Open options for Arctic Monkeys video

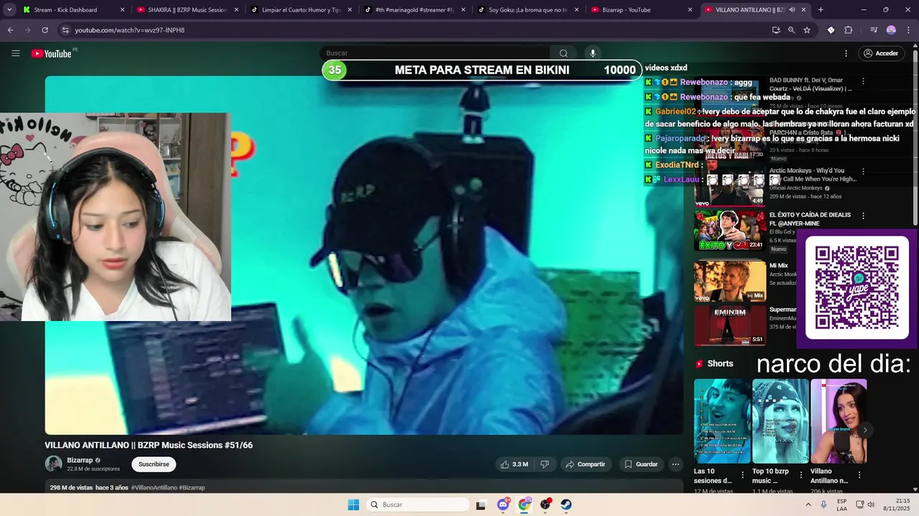(x=863, y=171)
